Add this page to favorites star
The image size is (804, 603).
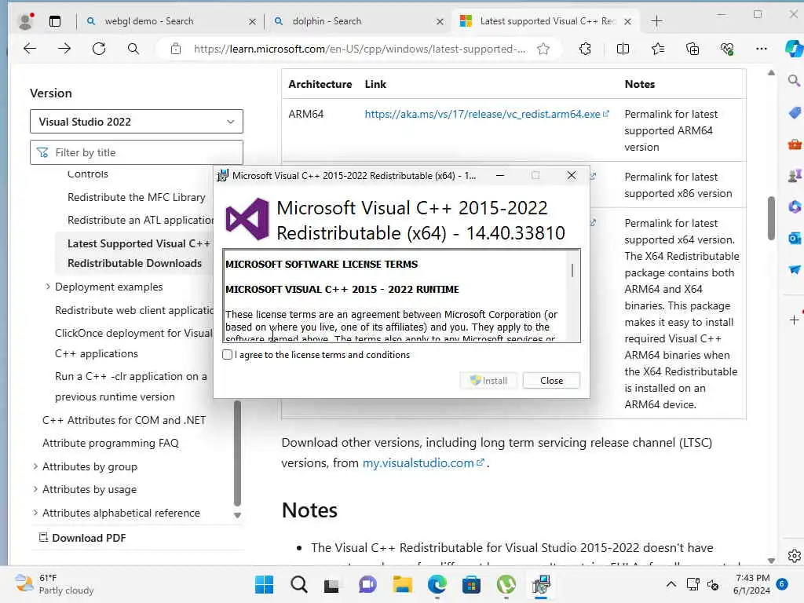[543, 49]
